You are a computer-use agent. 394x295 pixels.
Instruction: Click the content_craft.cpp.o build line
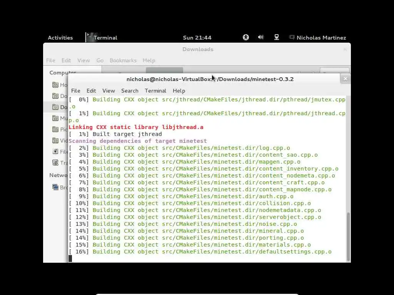197,182
